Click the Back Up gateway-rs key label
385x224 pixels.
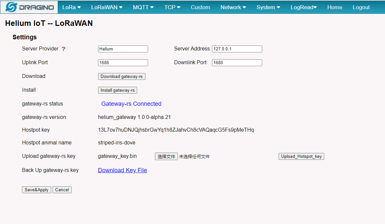[x=50, y=170]
